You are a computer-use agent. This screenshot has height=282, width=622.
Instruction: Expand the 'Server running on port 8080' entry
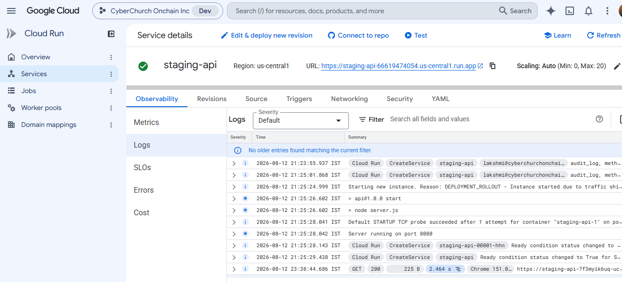[x=234, y=234]
